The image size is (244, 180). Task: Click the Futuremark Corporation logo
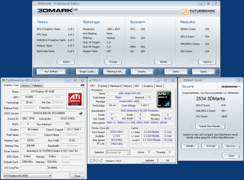[x=199, y=11]
